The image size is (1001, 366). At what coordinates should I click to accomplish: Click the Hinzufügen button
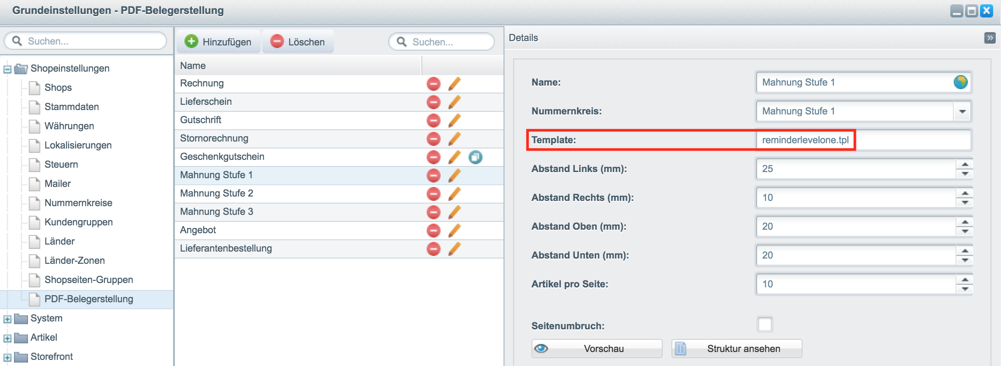218,42
